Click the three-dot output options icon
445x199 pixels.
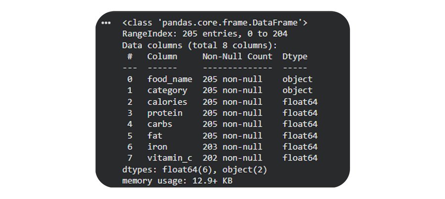(105, 23)
